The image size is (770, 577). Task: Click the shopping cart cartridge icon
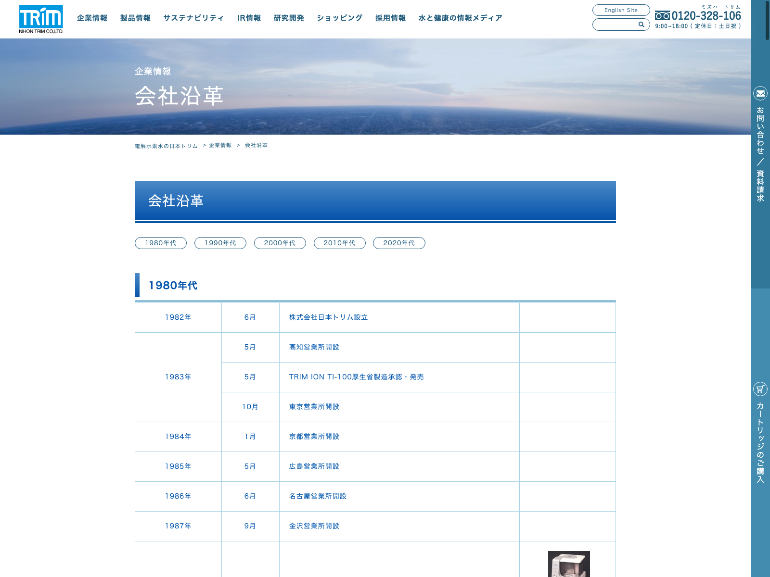click(x=760, y=389)
